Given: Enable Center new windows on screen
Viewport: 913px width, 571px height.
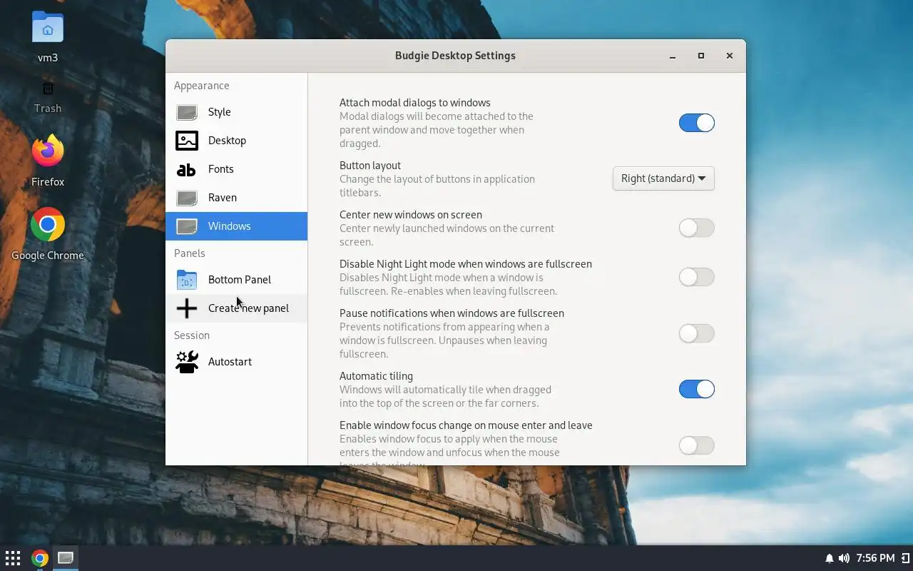Looking at the screenshot, I should 697,228.
